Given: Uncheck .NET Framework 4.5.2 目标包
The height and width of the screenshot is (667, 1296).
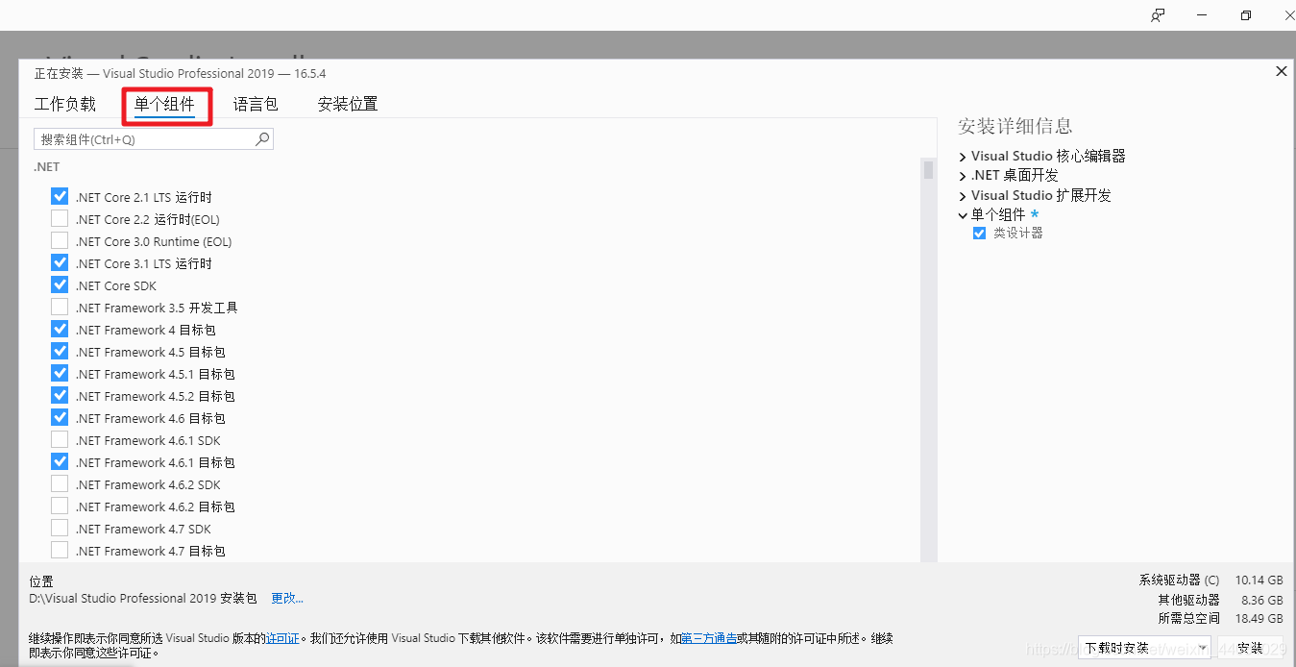Looking at the screenshot, I should (x=60, y=396).
